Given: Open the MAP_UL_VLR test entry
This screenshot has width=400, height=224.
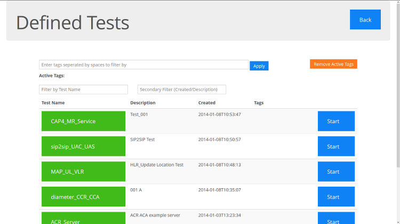Looking at the screenshot, I should click(83, 171).
